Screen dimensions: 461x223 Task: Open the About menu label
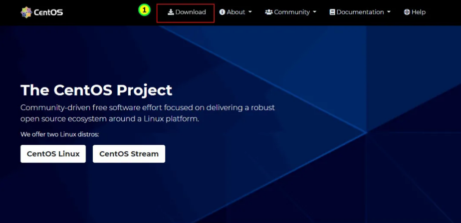pos(236,12)
